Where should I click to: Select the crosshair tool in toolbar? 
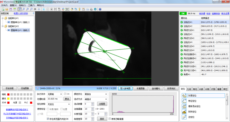coord(39,9)
